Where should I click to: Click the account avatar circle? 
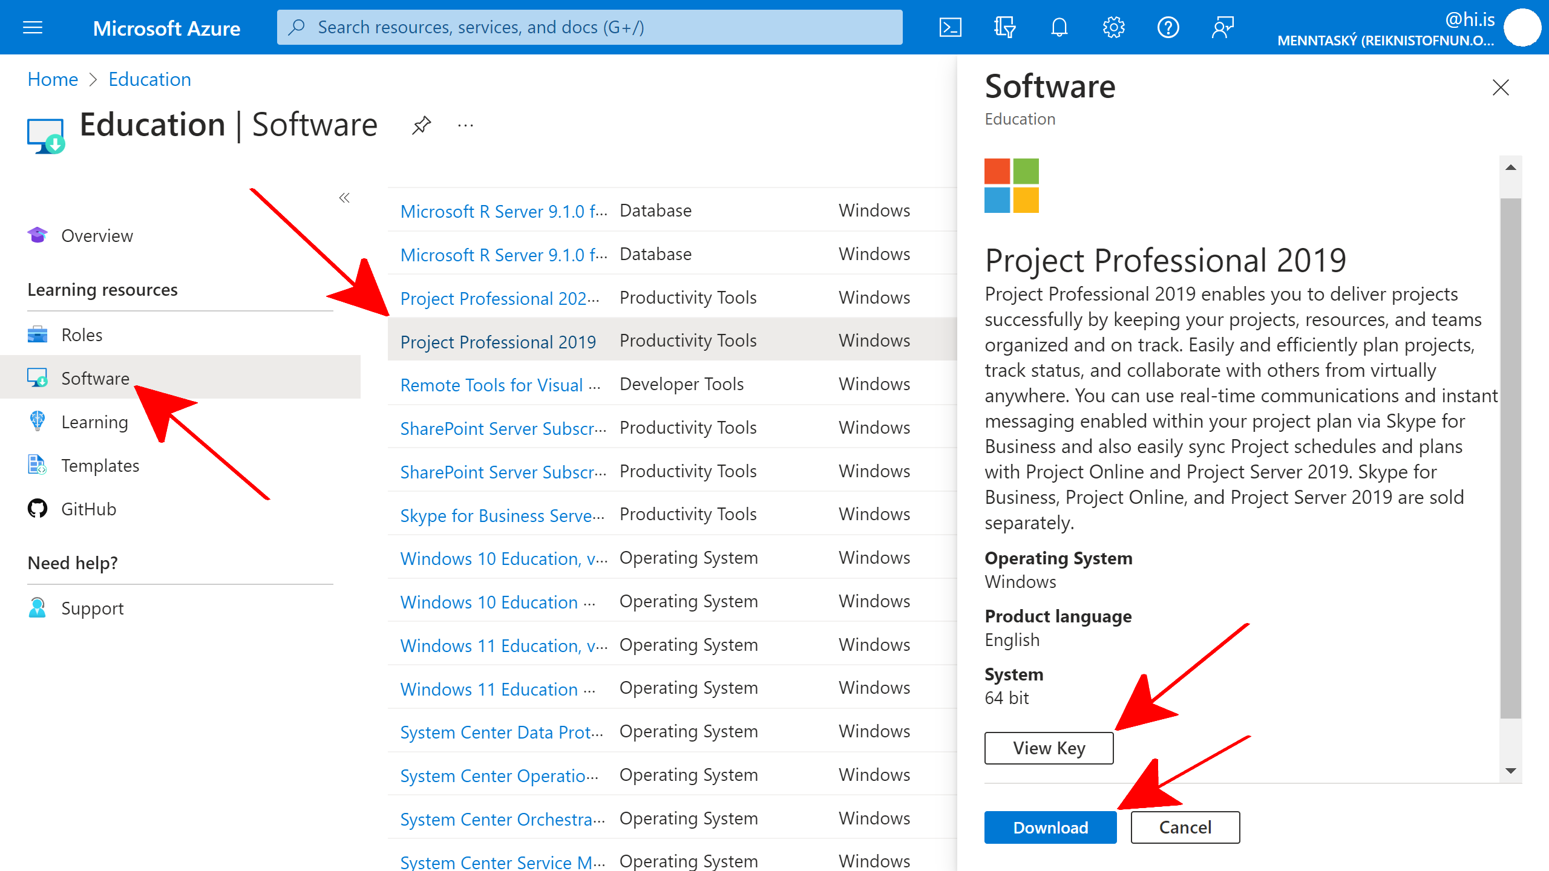(1522, 28)
